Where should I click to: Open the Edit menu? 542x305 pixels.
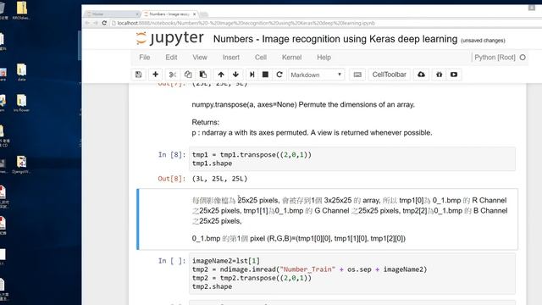[x=171, y=58]
